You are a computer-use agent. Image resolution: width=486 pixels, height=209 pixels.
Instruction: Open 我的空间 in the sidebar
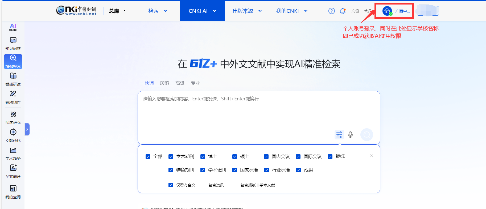tap(13, 192)
